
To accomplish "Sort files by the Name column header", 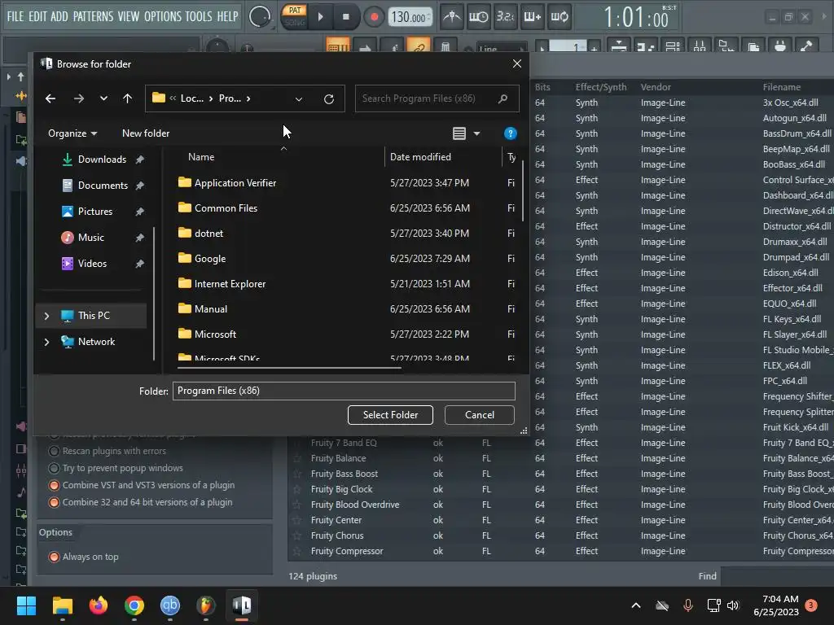I will pos(201,157).
